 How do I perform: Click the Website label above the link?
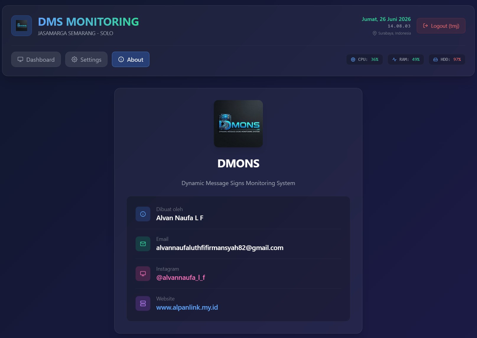click(165, 299)
